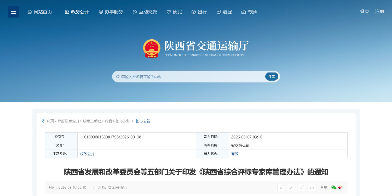Viewport: 392px width, 196px height.
Task: Click the 发布机构 label cell
Action: [x=212, y=145]
